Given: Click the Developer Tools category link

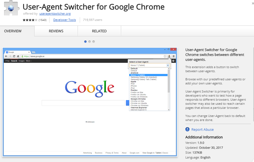Looking at the screenshot, I should 65,20.
